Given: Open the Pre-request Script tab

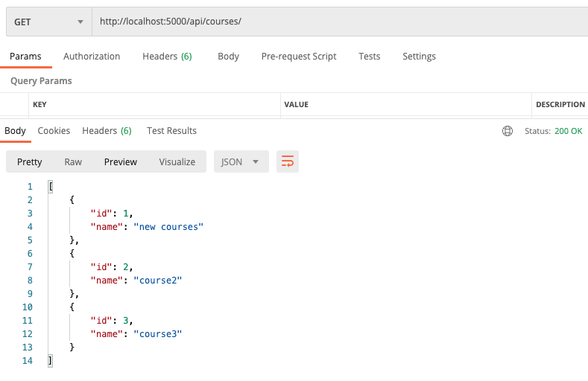Looking at the screenshot, I should point(299,56).
